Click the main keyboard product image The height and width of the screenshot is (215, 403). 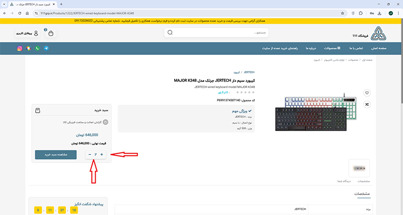pyautogui.click(x=316, y=112)
